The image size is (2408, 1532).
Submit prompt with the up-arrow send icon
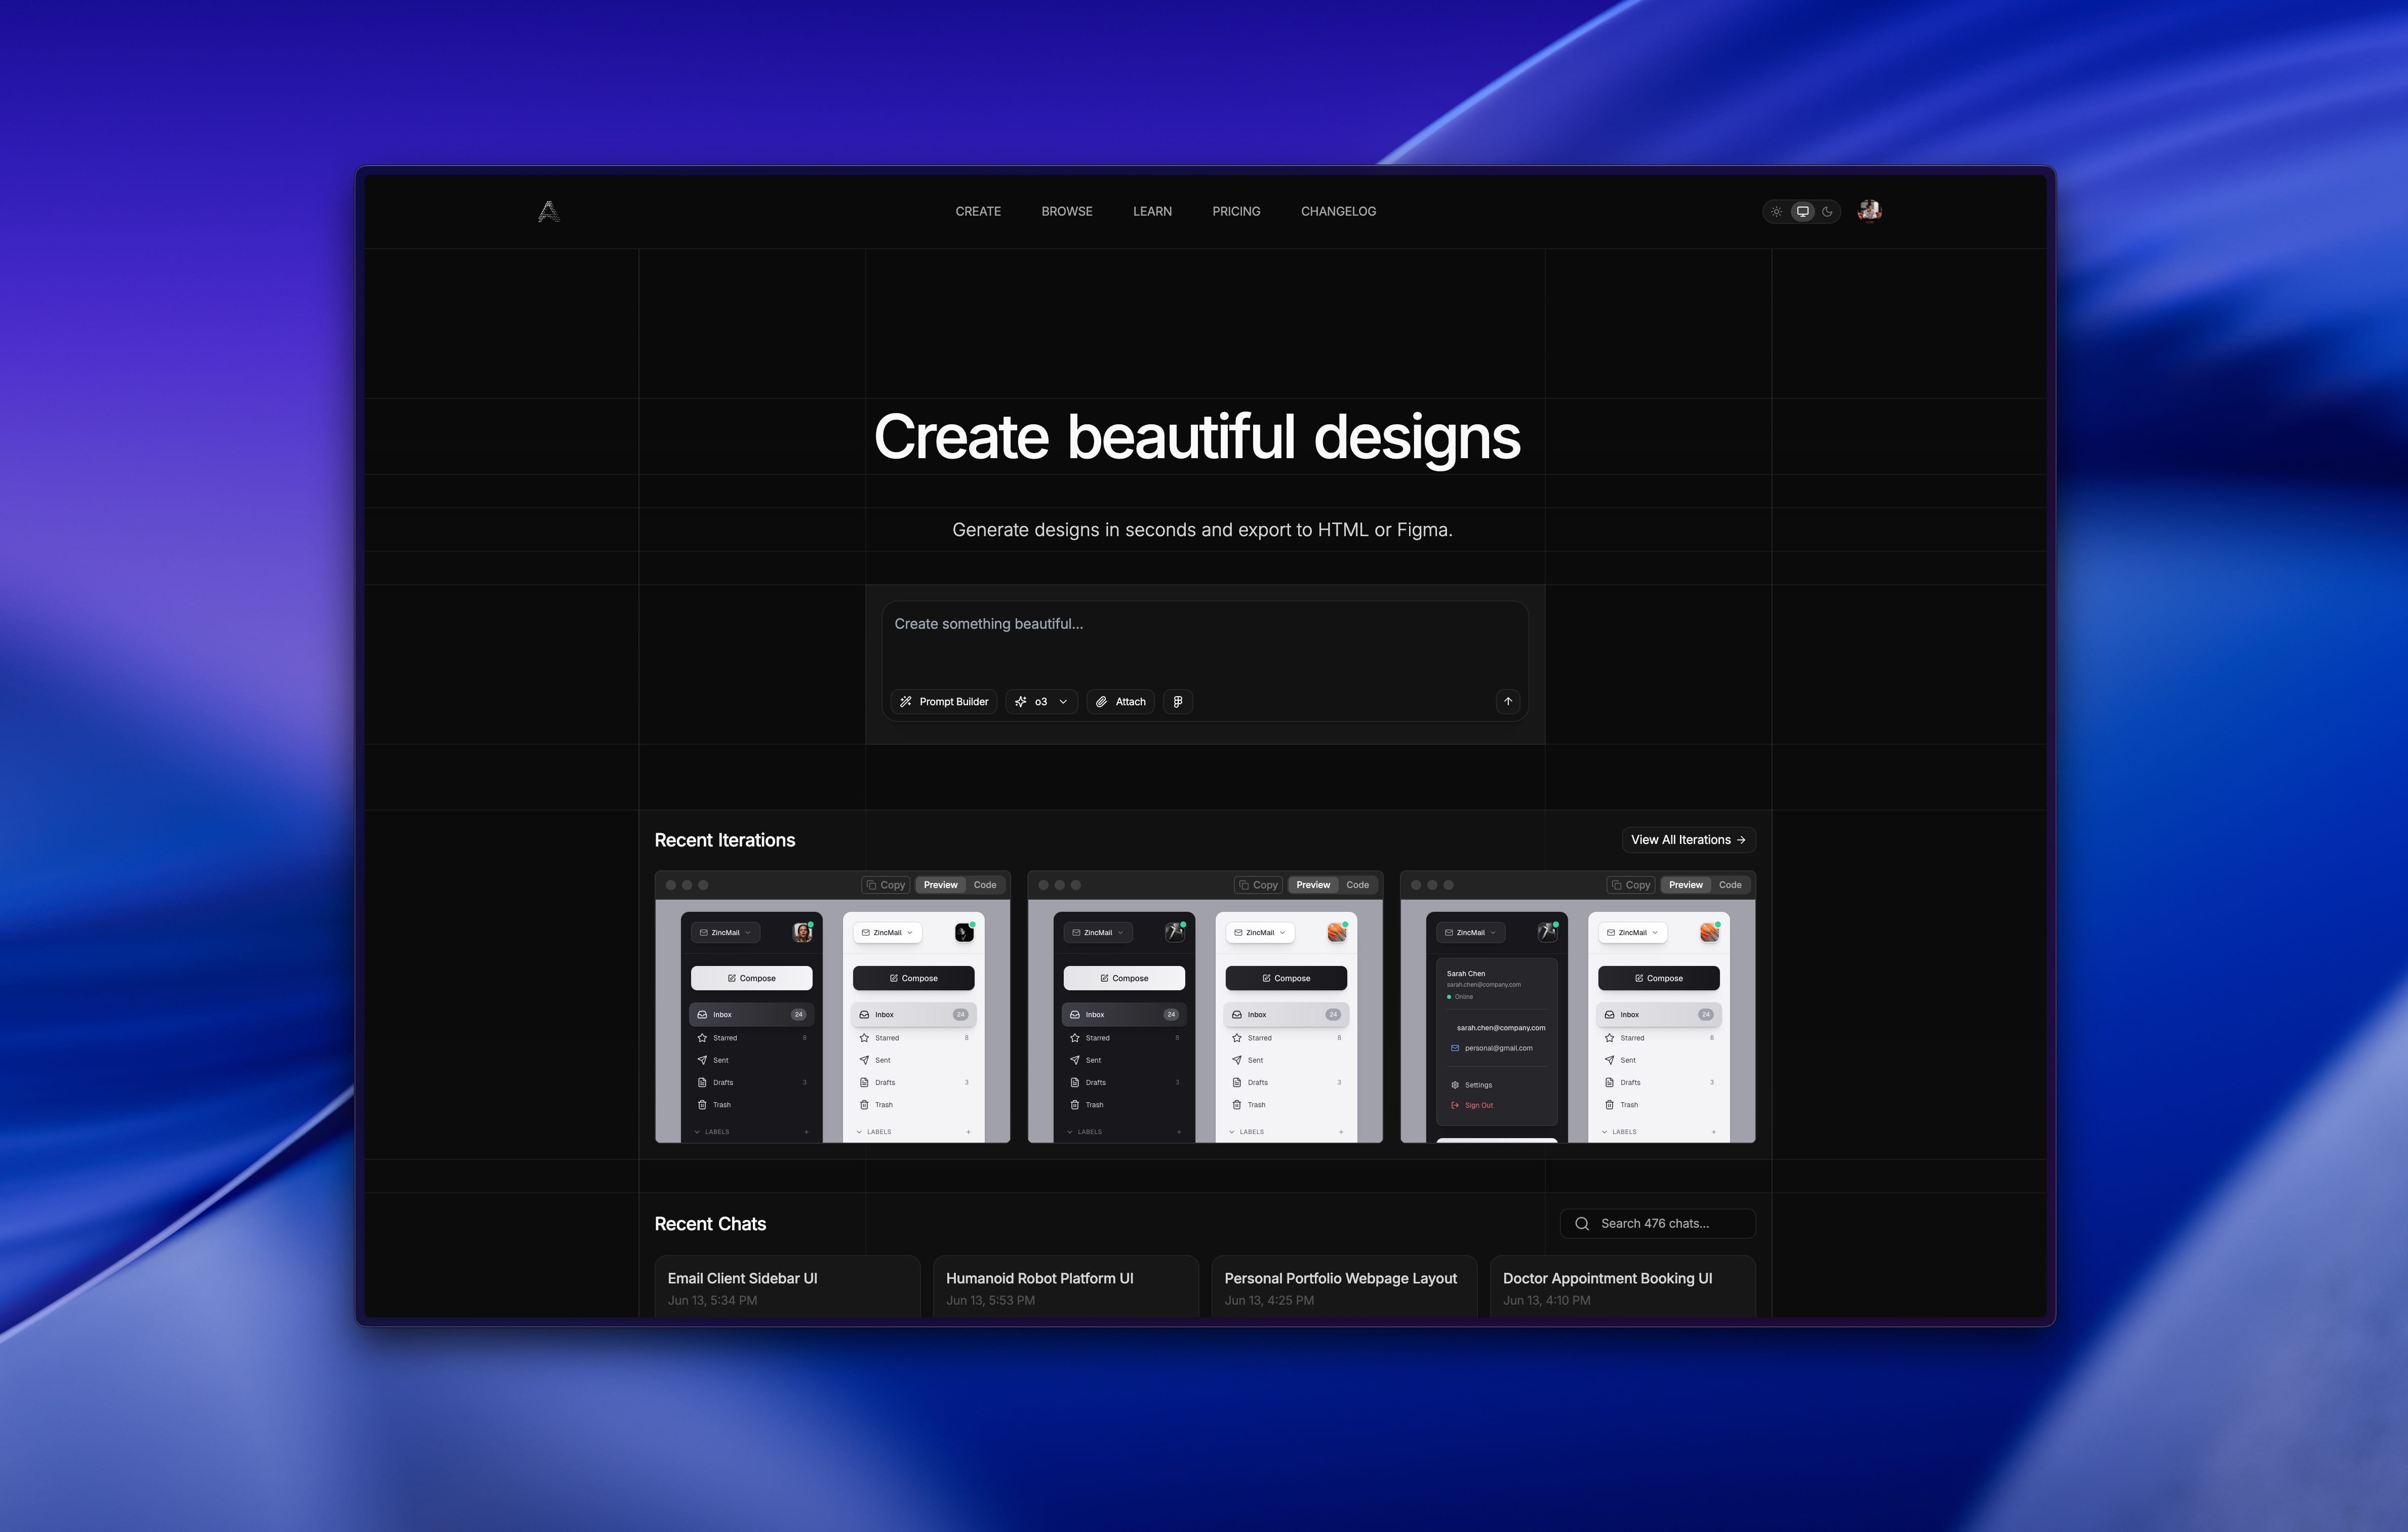click(1507, 701)
